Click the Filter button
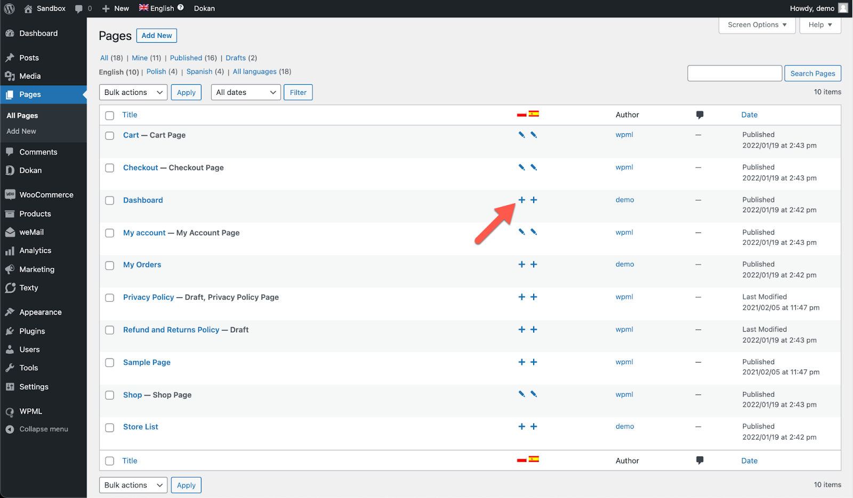The width and height of the screenshot is (853, 498). (x=298, y=92)
